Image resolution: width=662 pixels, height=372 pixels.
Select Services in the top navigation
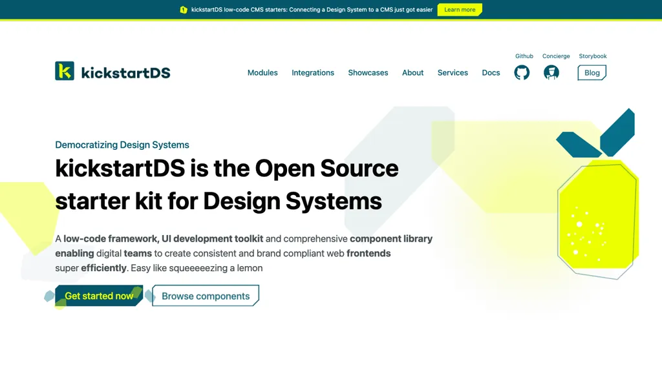point(453,72)
